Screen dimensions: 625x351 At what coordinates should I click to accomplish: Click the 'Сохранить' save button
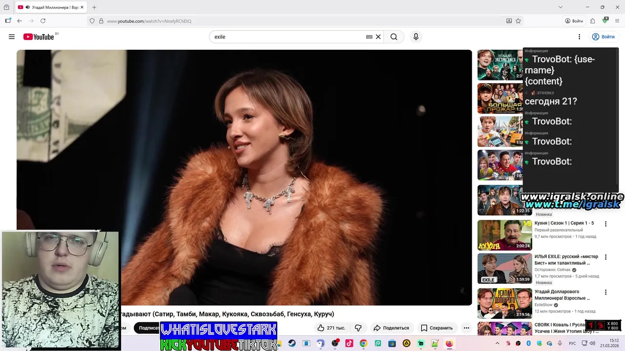click(437, 328)
